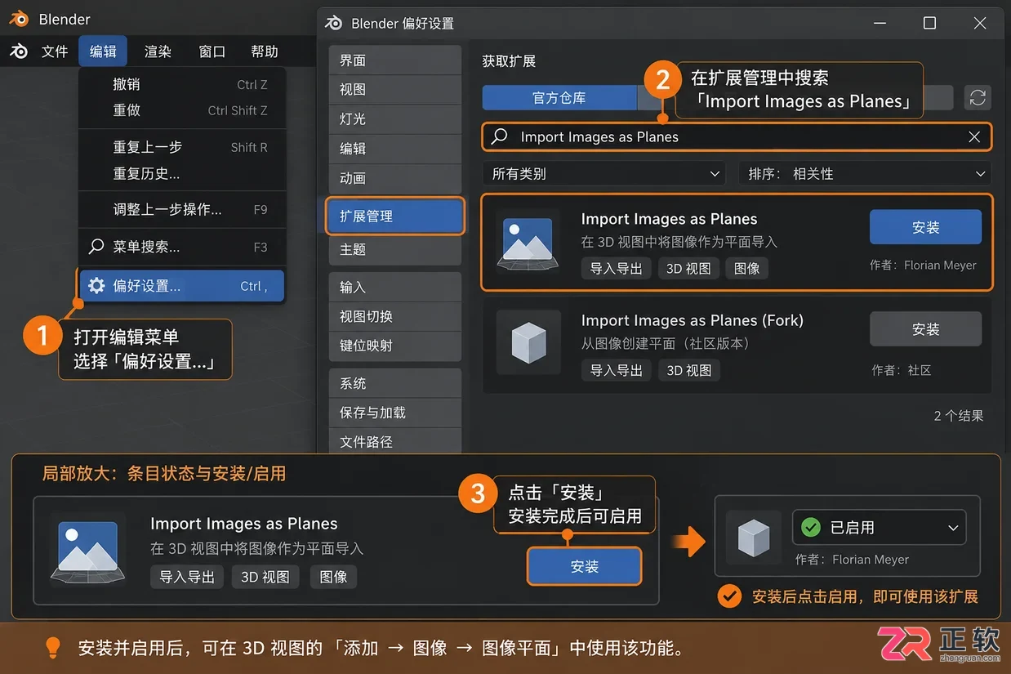Open the 输入 preferences section
The height and width of the screenshot is (674, 1011).
point(395,287)
